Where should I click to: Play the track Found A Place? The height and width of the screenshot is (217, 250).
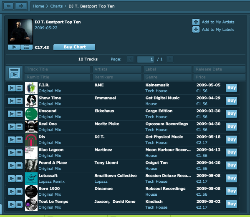click(x=12, y=166)
